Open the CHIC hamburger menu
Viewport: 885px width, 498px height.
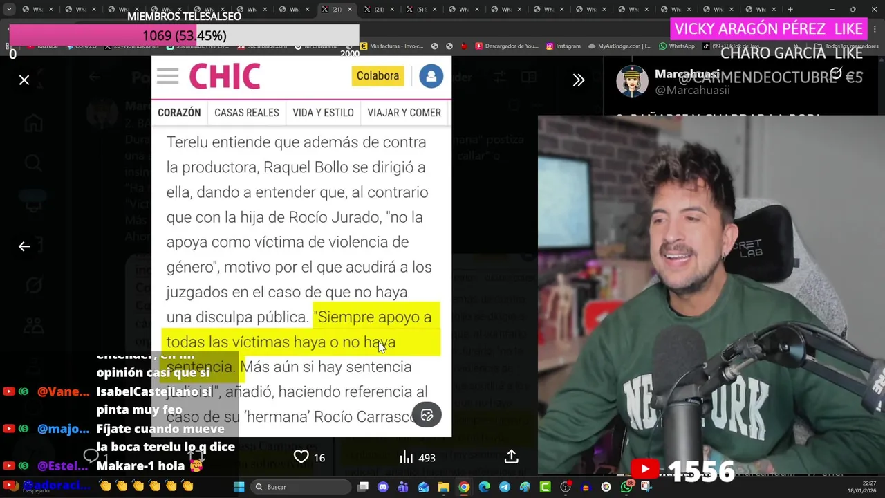click(x=167, y=76)
